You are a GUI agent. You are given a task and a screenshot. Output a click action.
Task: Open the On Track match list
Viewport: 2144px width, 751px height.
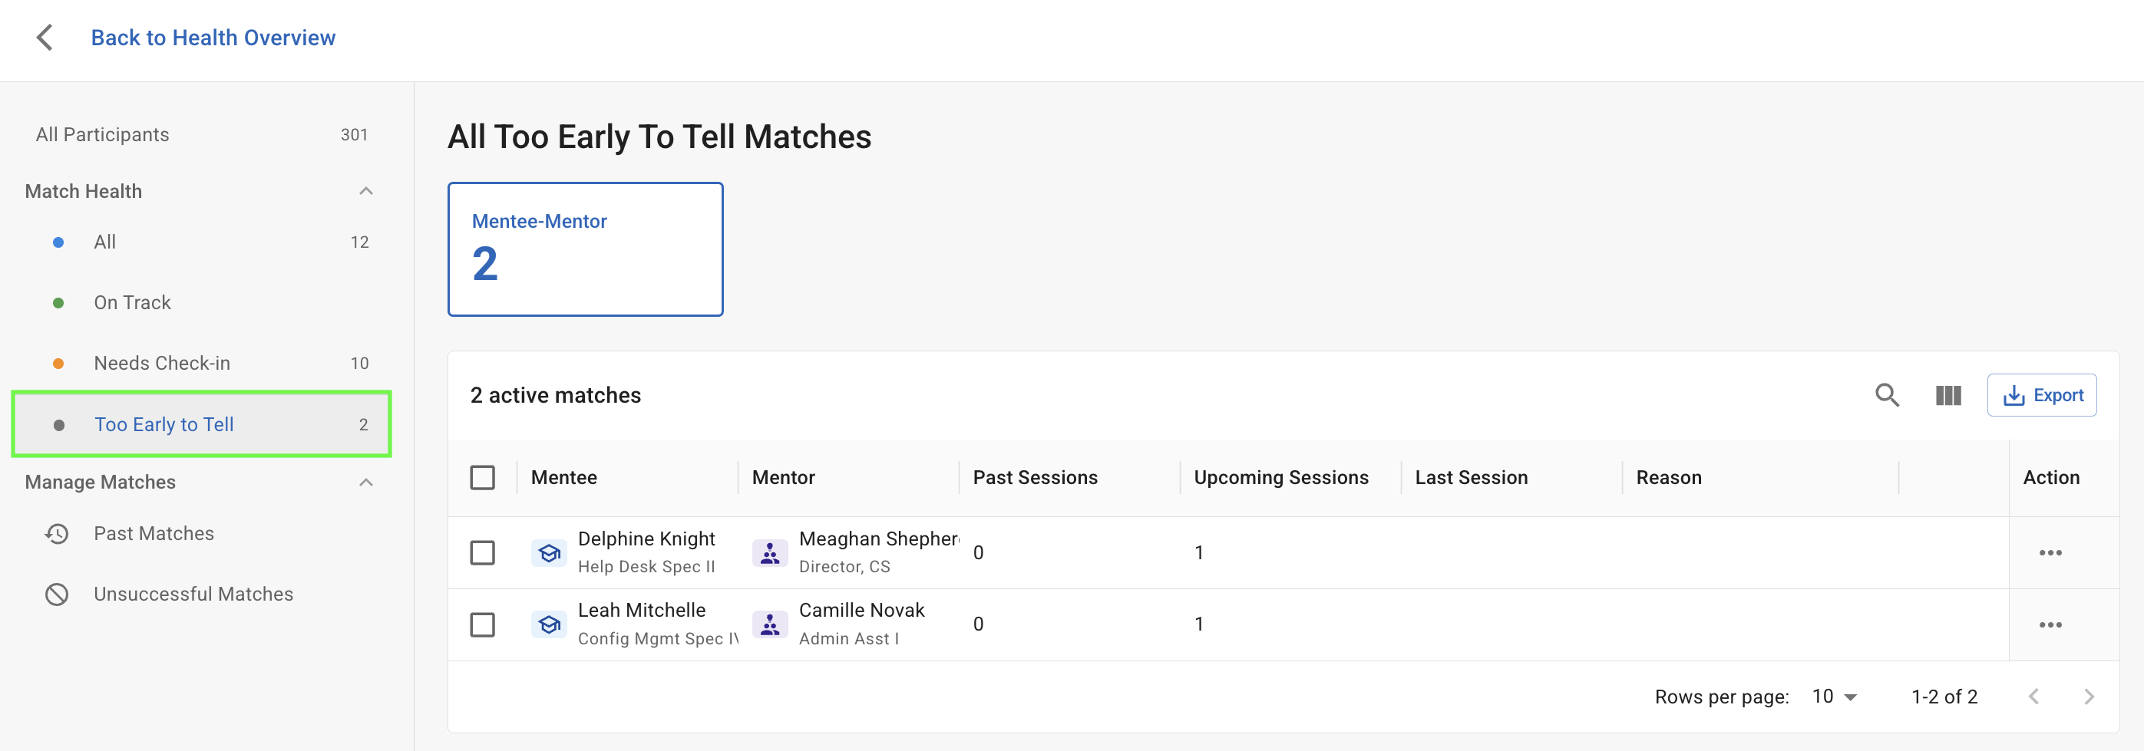tap(132, 303)
